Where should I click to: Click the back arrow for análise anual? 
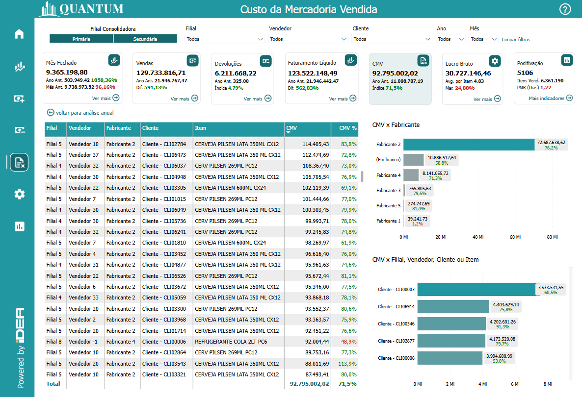click(x=51, y=113)
